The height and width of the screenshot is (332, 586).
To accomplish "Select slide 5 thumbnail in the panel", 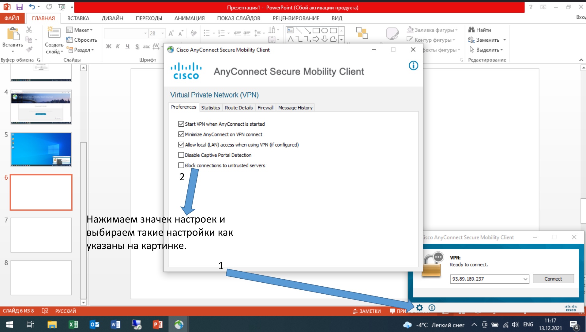I will [41, 150].
